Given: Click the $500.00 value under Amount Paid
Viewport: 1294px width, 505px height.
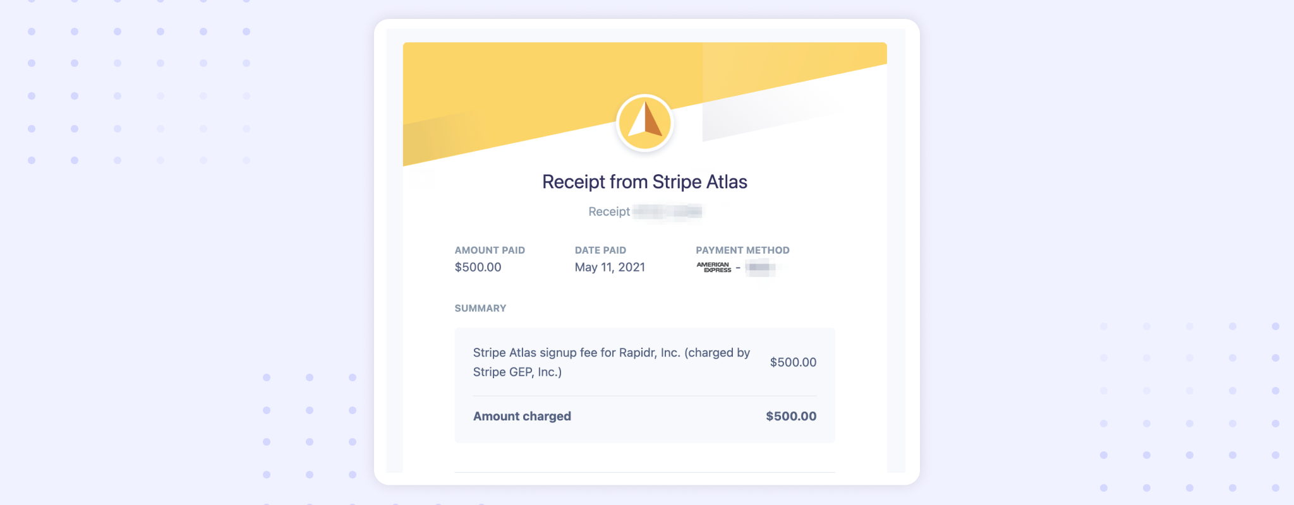Looking at the screenshot, I should (x=478, y=267).
